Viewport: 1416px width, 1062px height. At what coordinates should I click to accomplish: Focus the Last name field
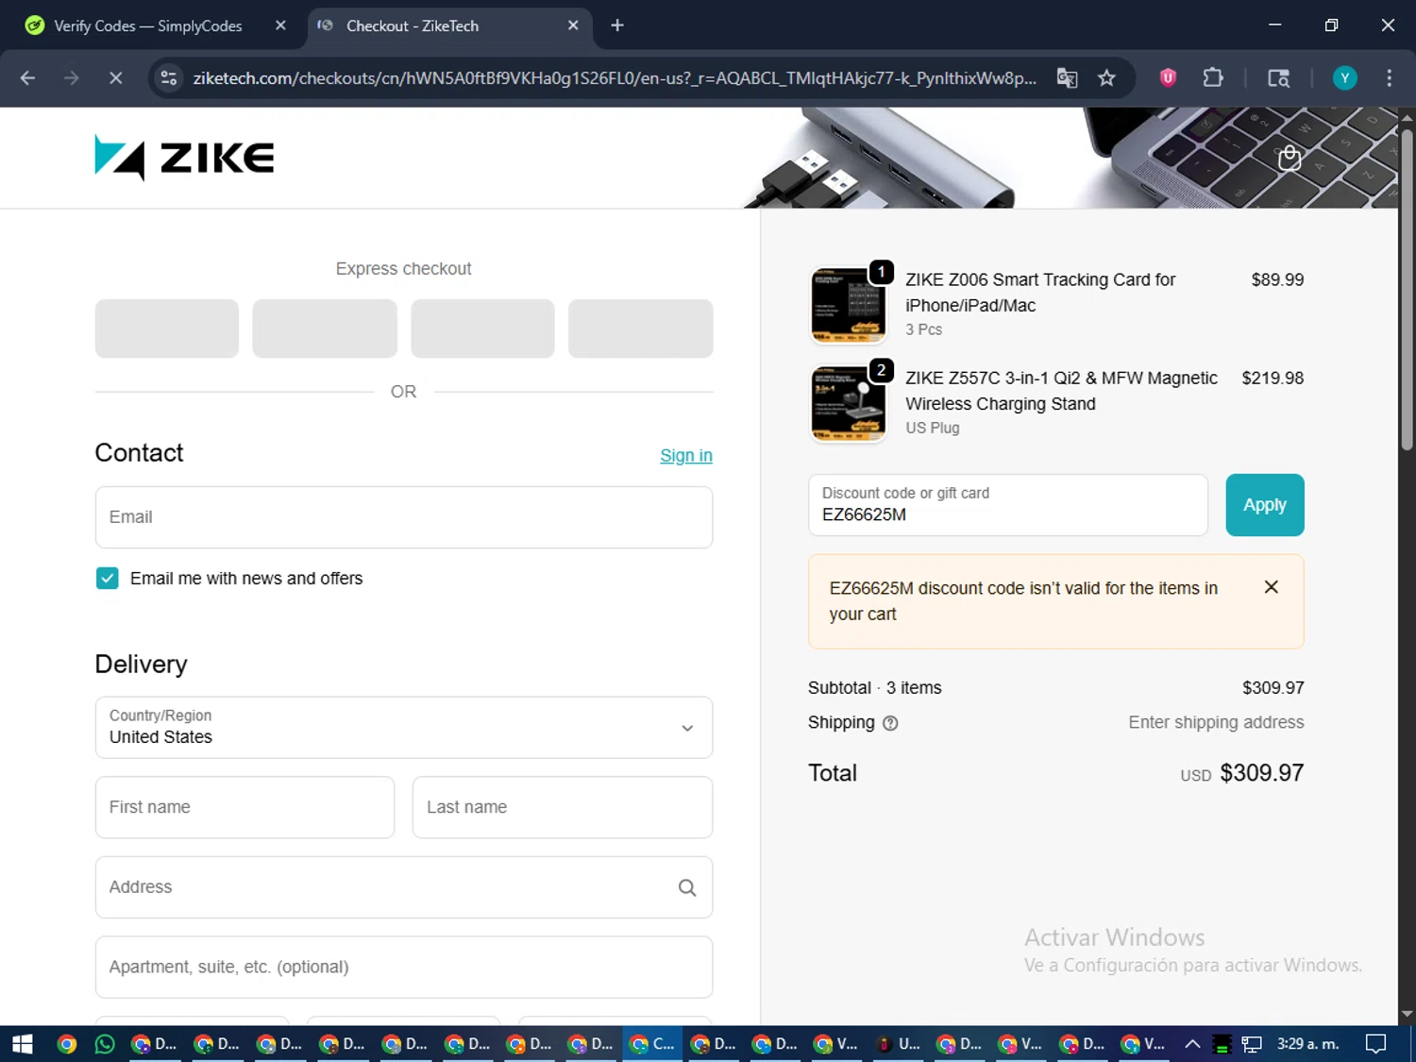[x=563, y=807]
